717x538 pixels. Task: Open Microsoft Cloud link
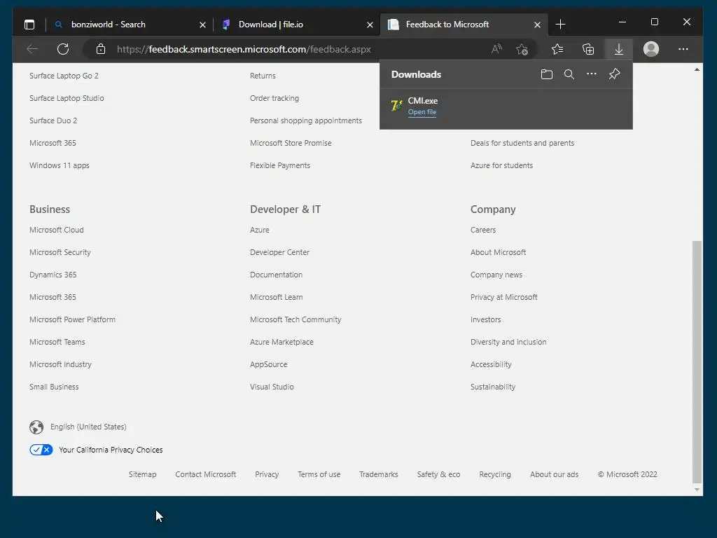(x=57, y=230)
